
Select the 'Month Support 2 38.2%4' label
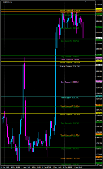70,115
